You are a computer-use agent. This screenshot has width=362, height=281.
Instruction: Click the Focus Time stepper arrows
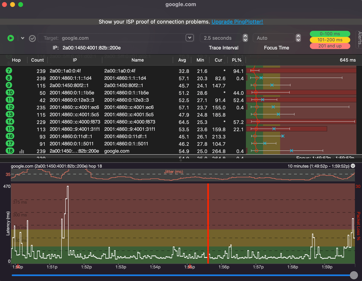click(298, 38)
